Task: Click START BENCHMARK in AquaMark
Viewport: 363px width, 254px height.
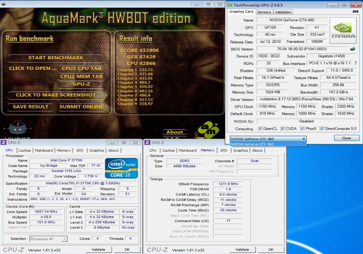Action: (x=56, y=58)
